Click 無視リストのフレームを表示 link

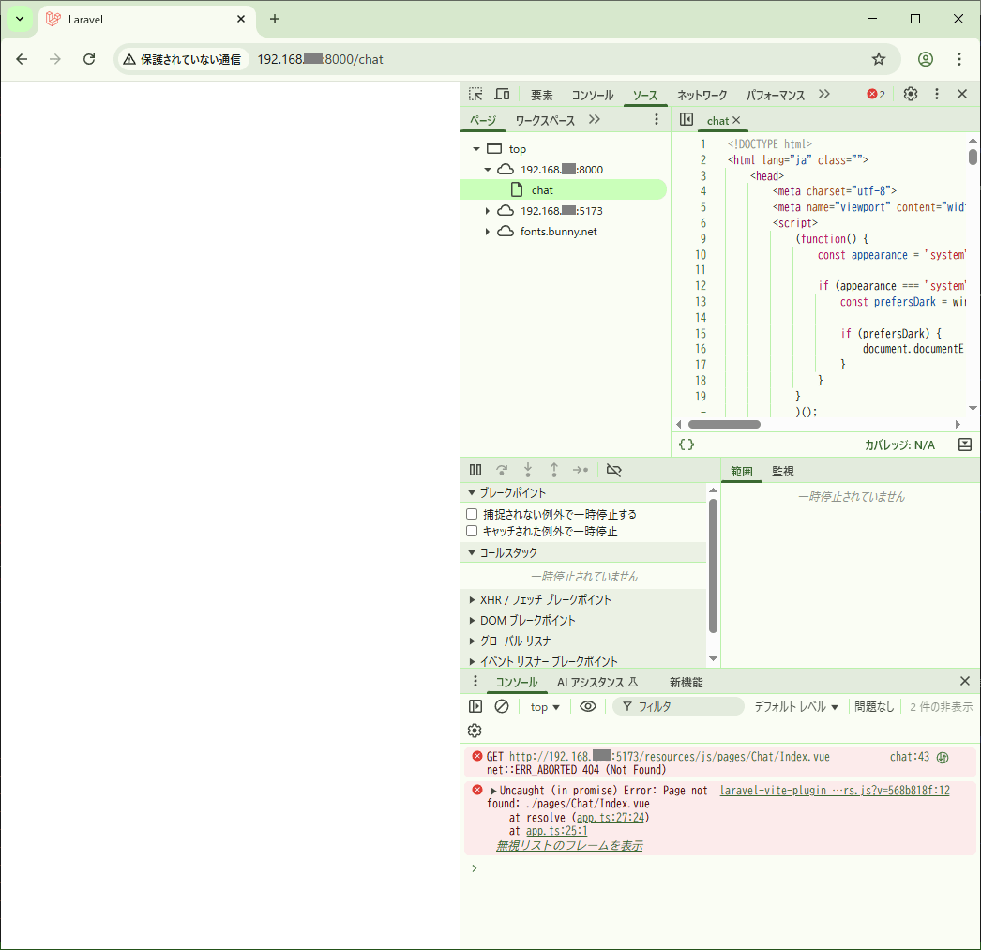[x=569, y=846]
